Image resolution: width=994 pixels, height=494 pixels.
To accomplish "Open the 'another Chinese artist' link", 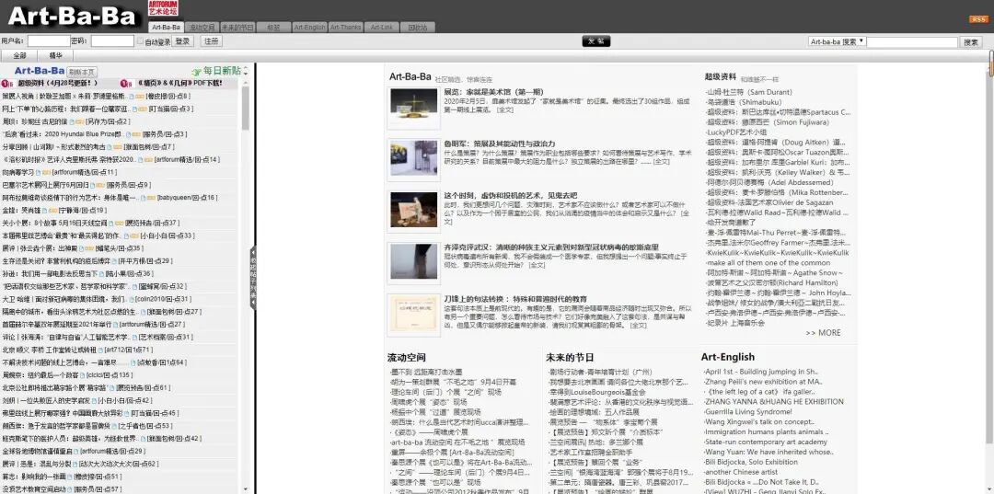I will click(x=741, y=473).
